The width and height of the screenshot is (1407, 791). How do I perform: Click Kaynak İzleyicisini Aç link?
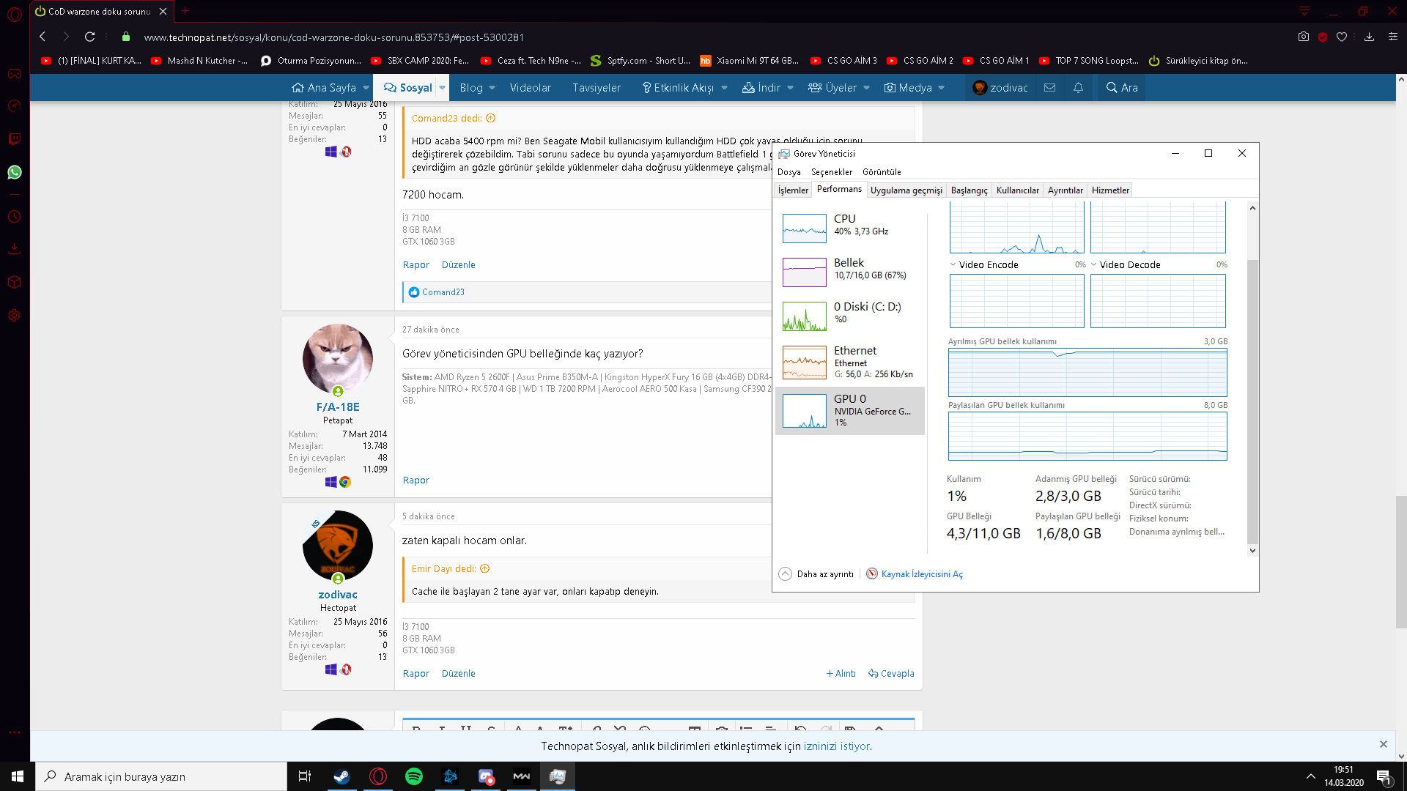(921, 573)
